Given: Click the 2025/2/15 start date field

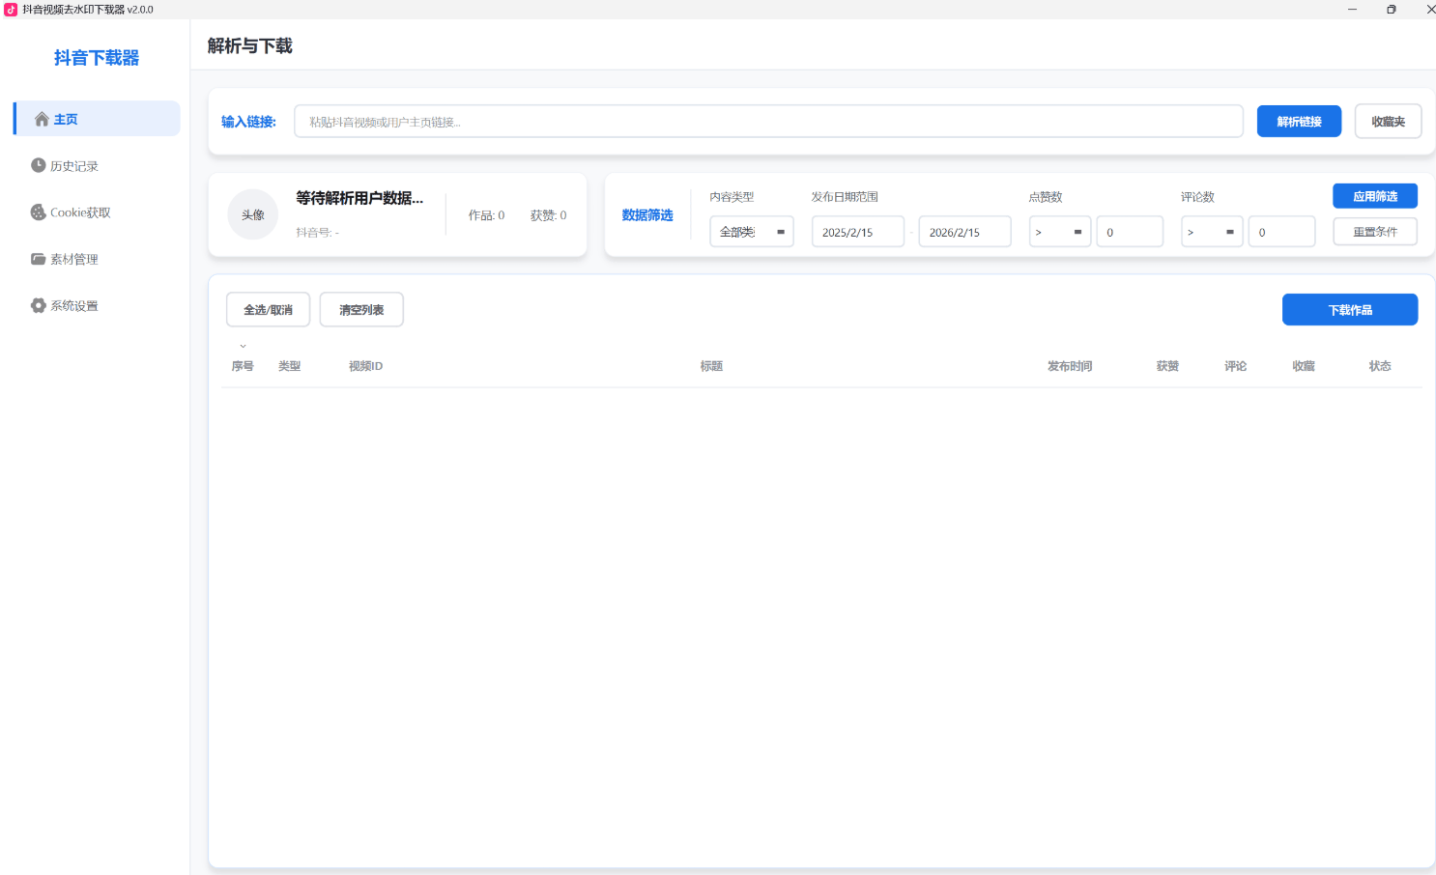Looking at the screenshot, I should coord(857,231).
